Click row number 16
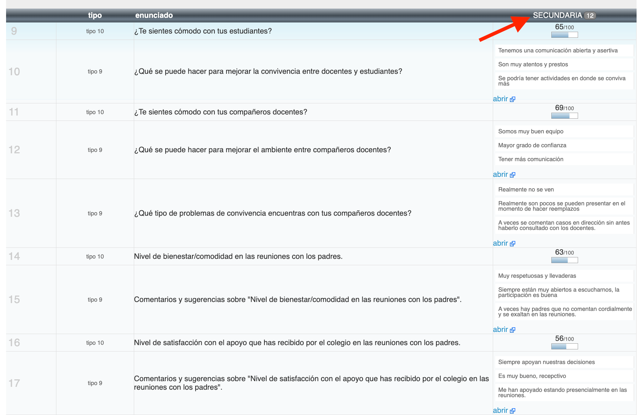Screen dimensions: 643x415 14,343
